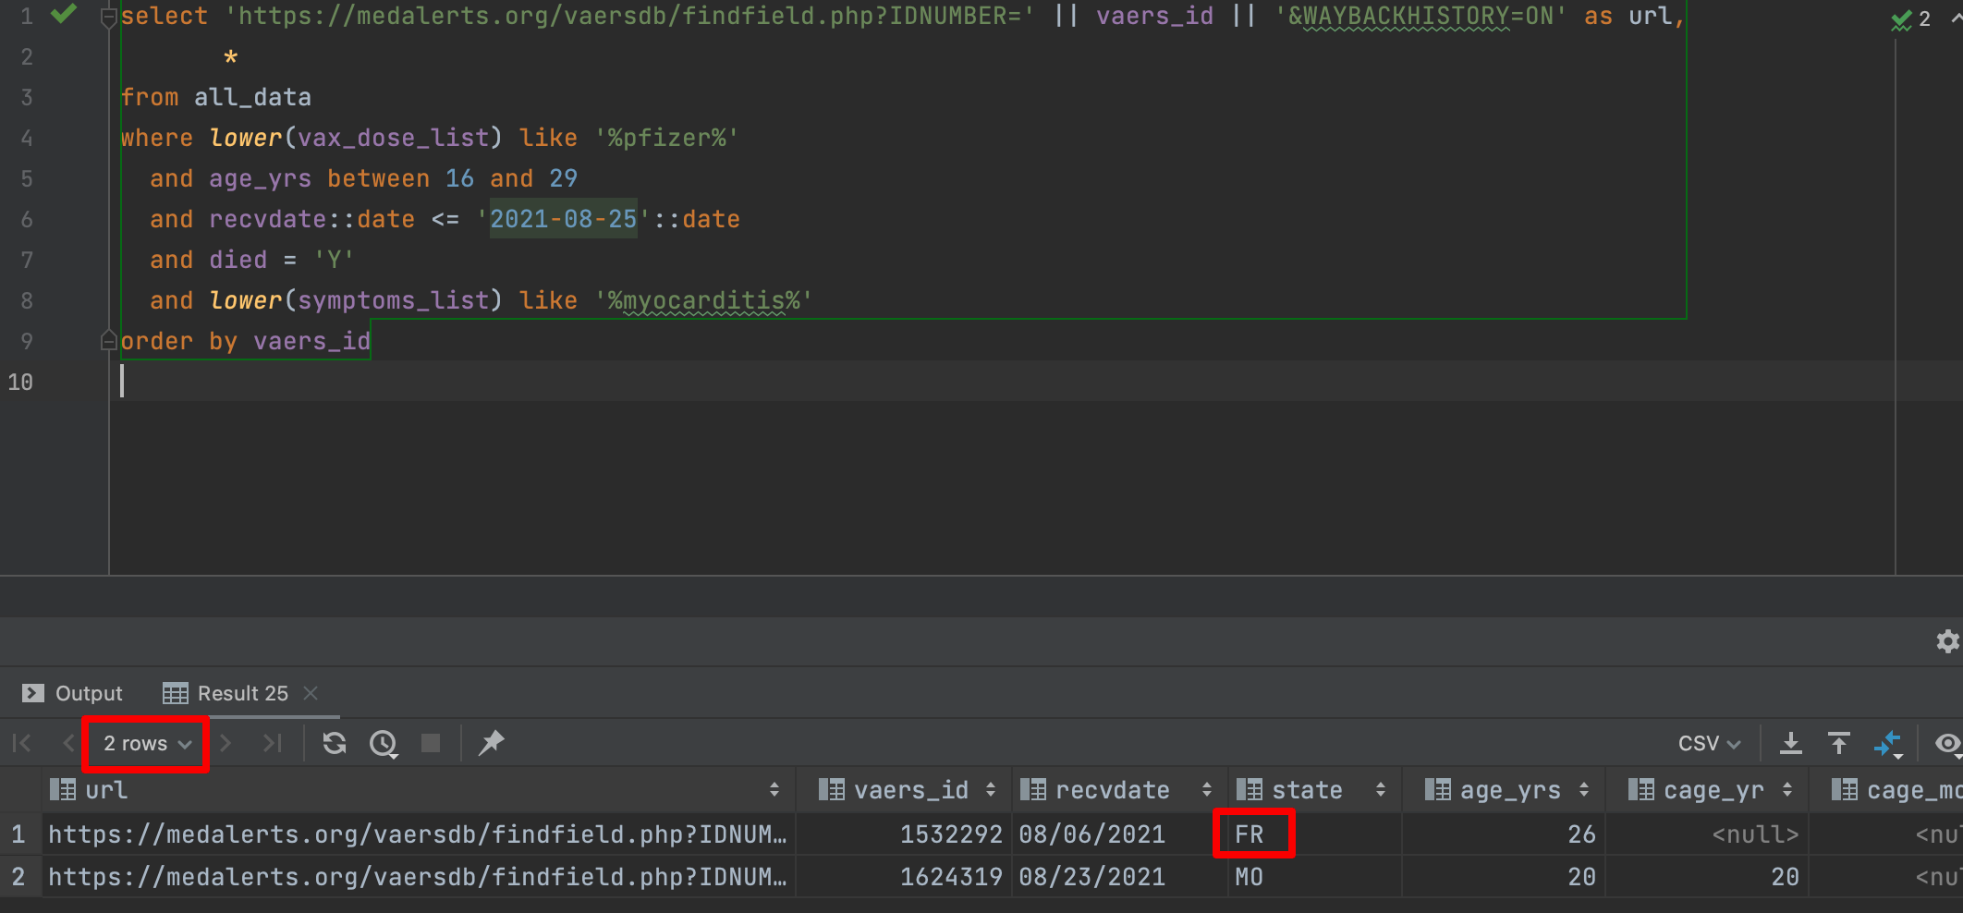Go to first page of results
The height and width of the screenshot is (913, 1963).
22,743
